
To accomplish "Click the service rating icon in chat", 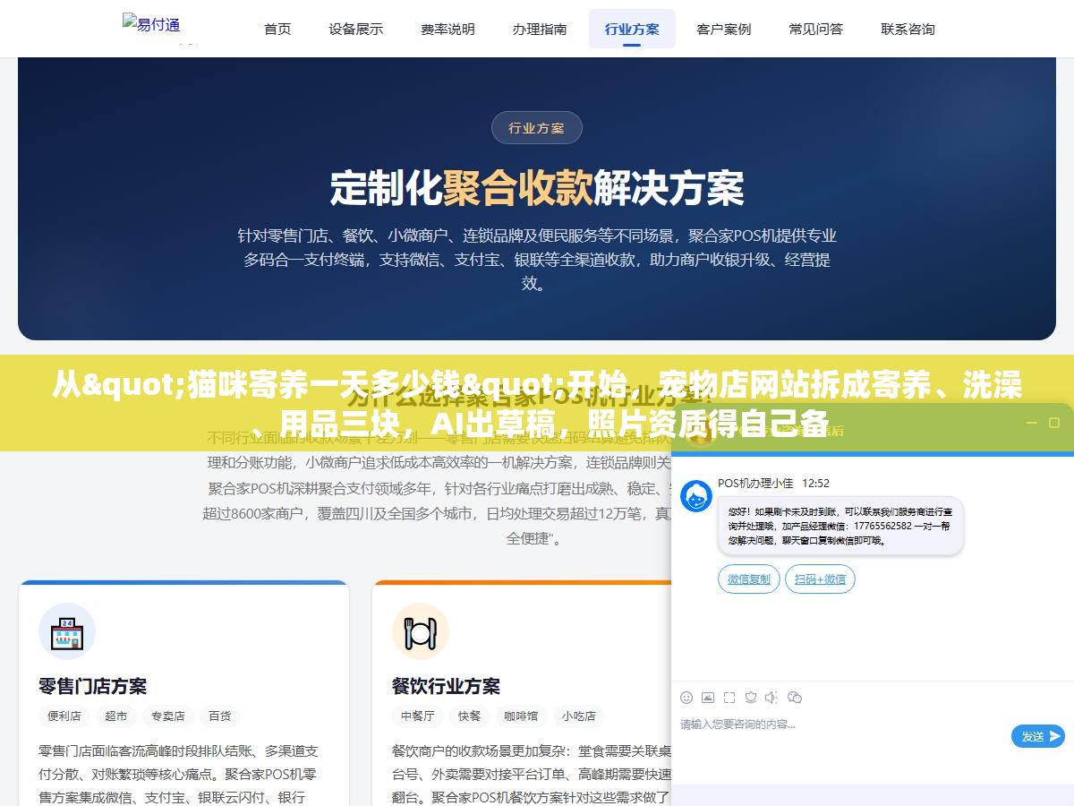I will [751, 697].
